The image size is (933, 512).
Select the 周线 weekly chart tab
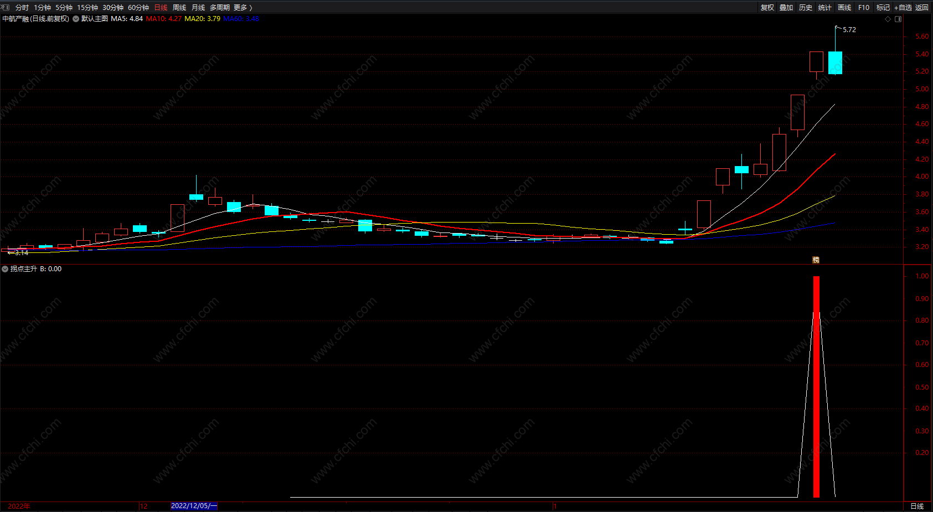pyautogui.click(x=179, y=8)
